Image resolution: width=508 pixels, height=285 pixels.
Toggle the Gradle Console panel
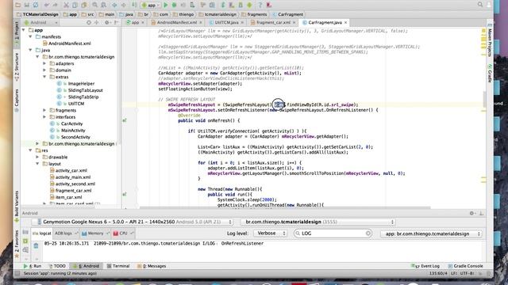[465, 266]
